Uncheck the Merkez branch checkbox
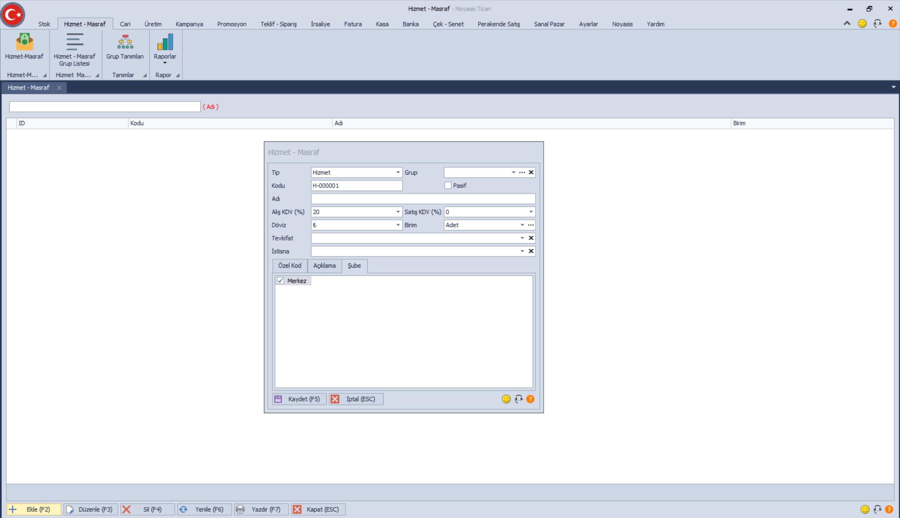Image resolution: width=900 pixels, height=518 pixels. tap(280, 281)
